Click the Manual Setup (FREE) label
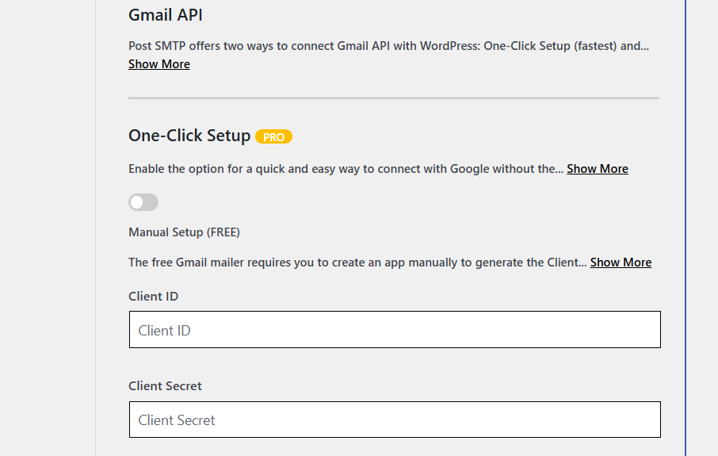This screenshot has width=718, height=456. pyautogui.click(x=184, y=232)
